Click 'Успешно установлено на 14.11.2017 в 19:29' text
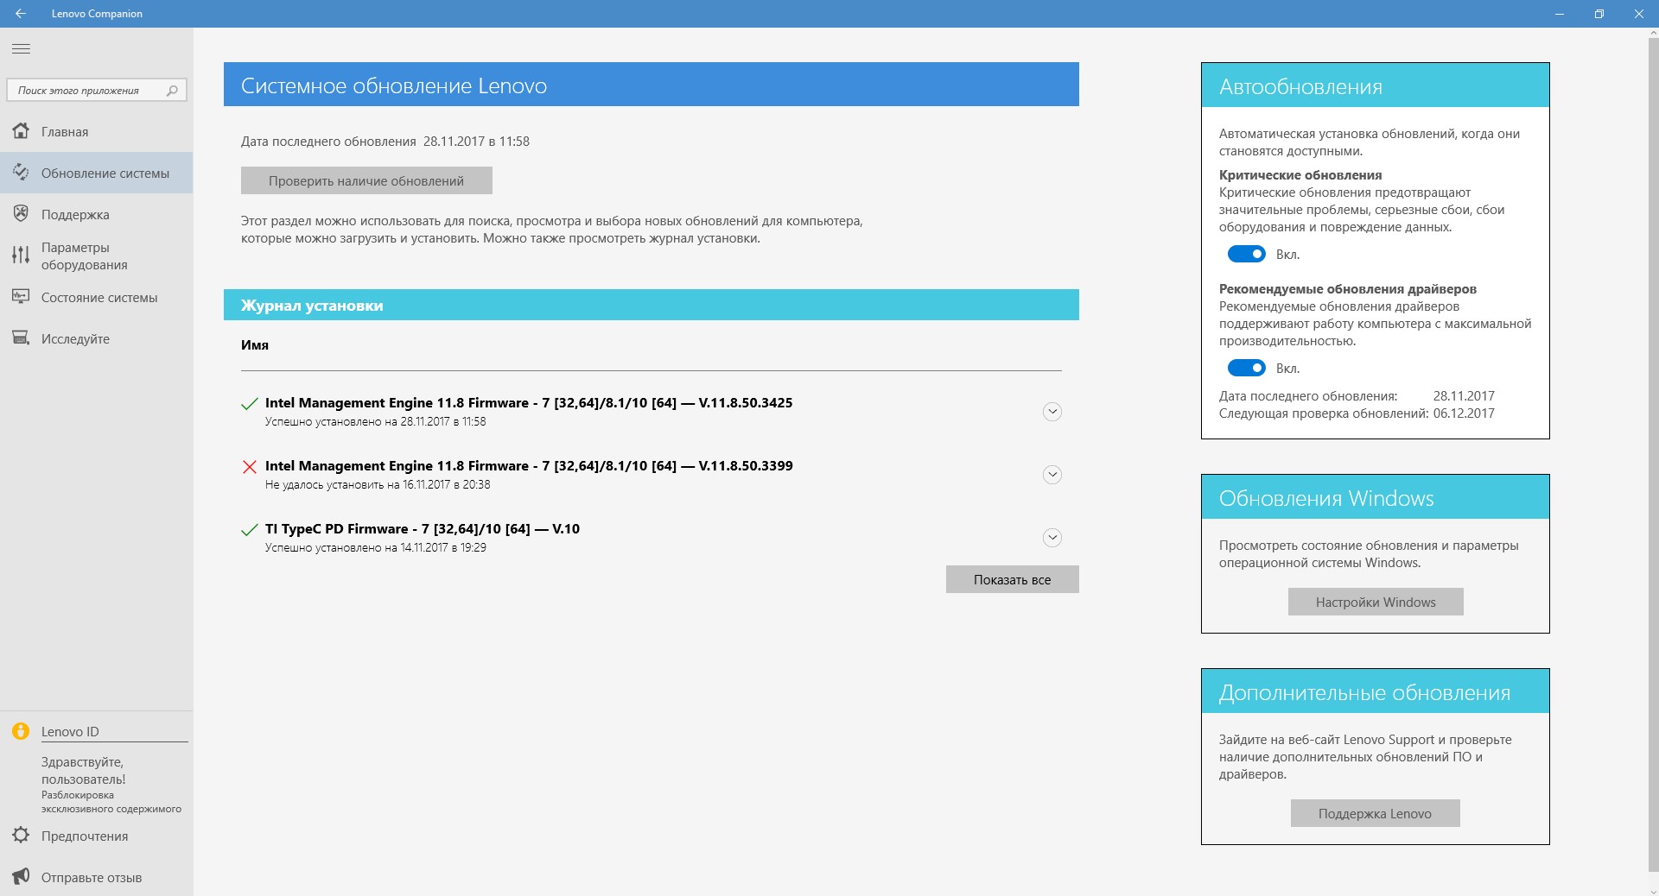Image resolution: width=1659 pixels, height=896 pixels. tap(375, 548)
